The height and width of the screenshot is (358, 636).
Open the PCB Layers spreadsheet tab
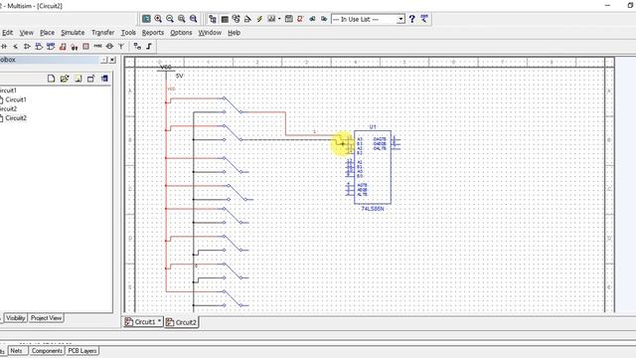pos(82,351)
